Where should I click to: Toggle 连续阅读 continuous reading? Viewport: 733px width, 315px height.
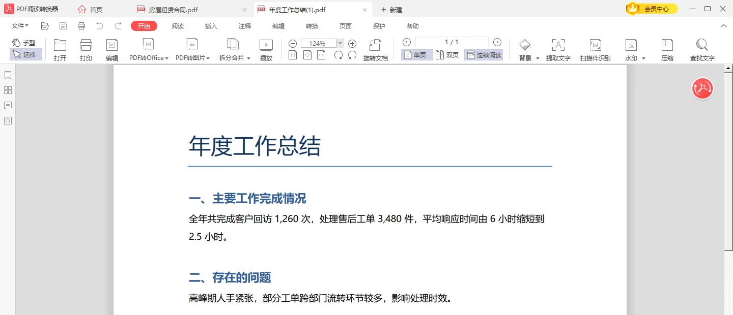coord(484,55)
